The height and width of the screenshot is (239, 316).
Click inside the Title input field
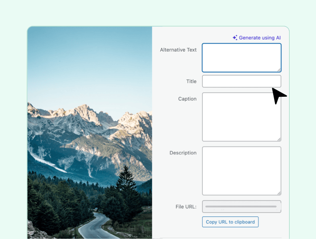241,81
